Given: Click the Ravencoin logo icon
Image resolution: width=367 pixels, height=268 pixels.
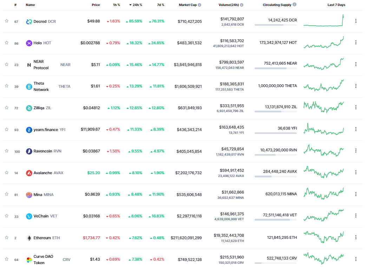Looking at the screenshot, I should tap(29, 151).
